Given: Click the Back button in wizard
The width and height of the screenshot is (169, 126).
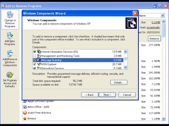Looking at the screenshot, I should point(89,95).
